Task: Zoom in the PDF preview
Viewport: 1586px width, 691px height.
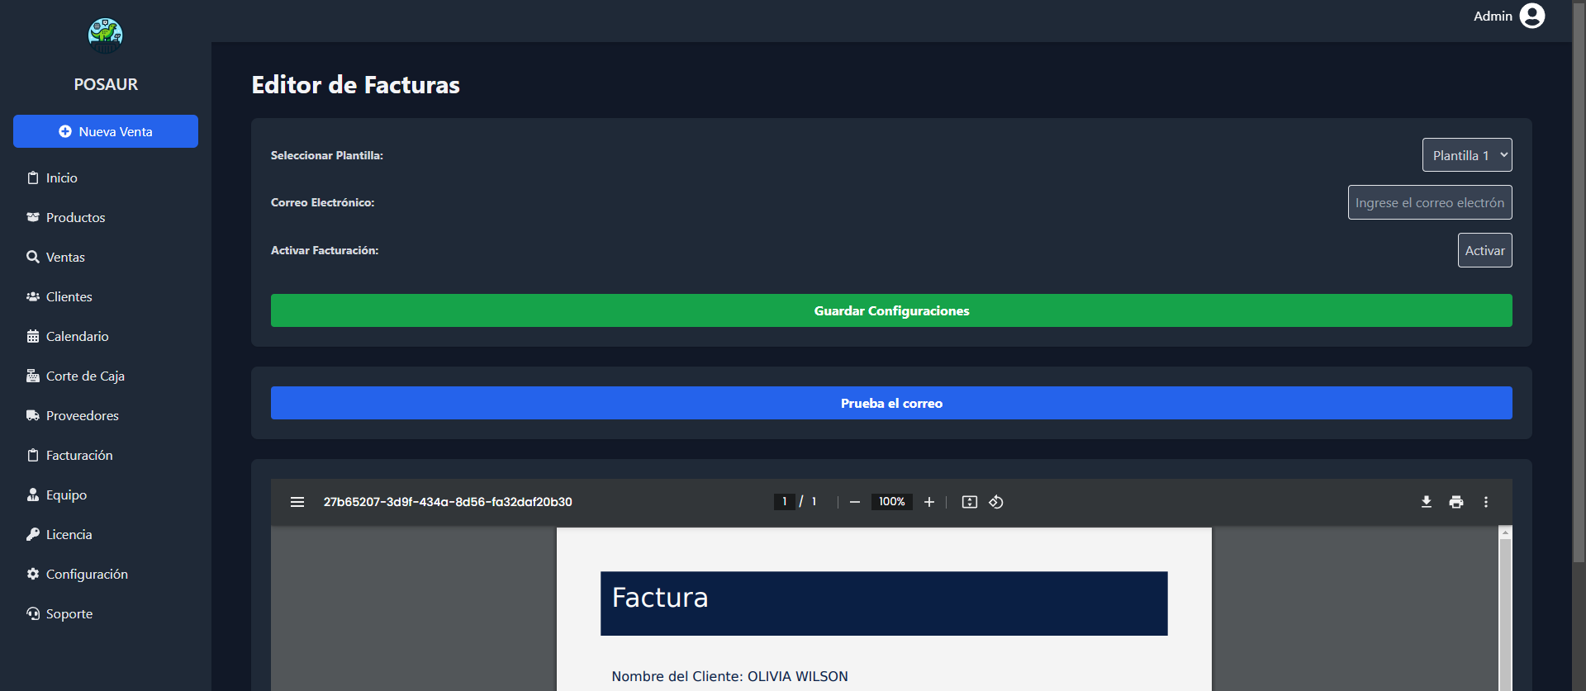Action: tap(929, 502)
